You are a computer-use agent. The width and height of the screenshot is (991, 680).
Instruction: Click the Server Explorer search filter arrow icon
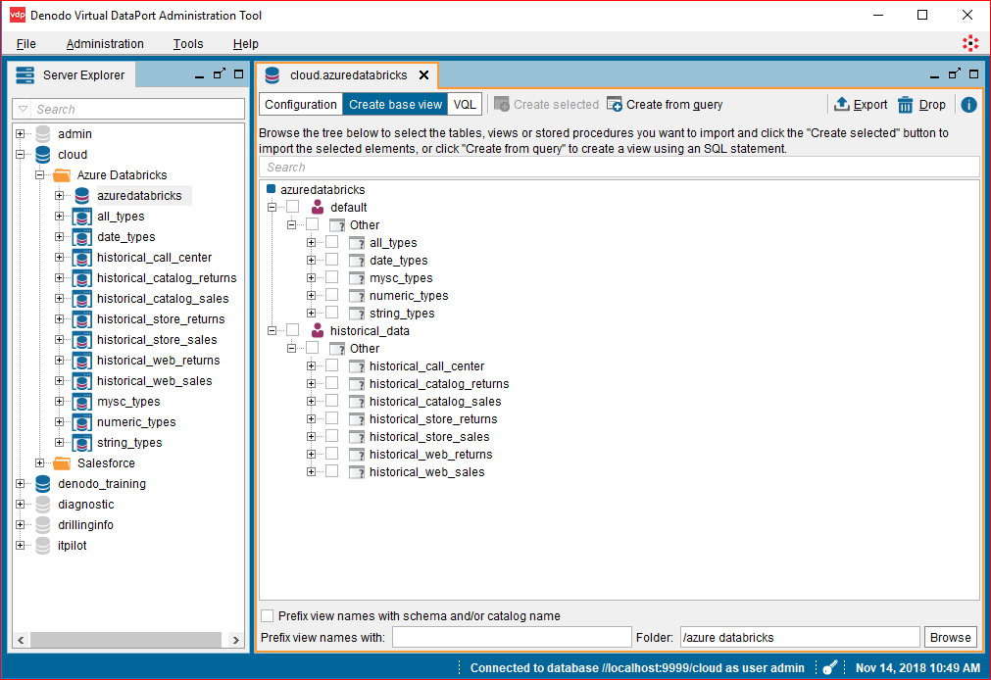pyautogui.click(x=24, y=110)
